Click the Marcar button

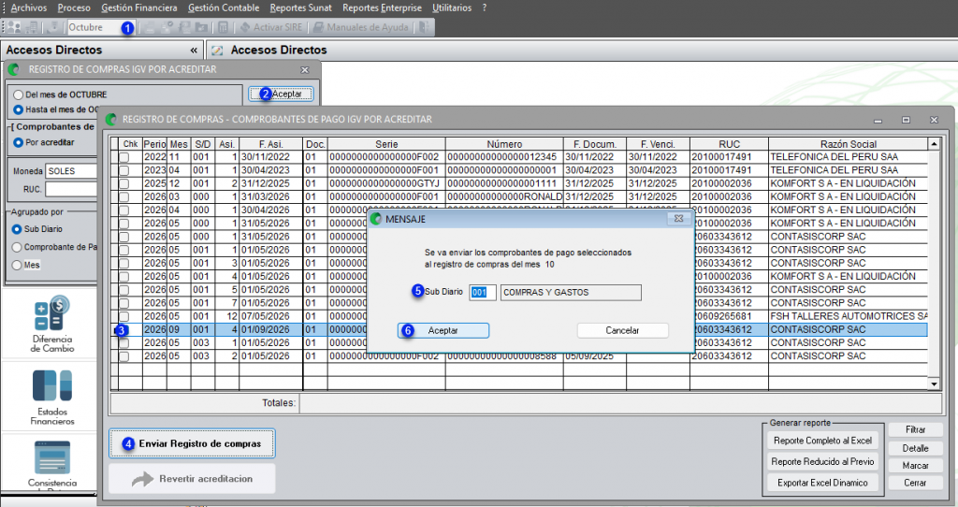(915, 466)
